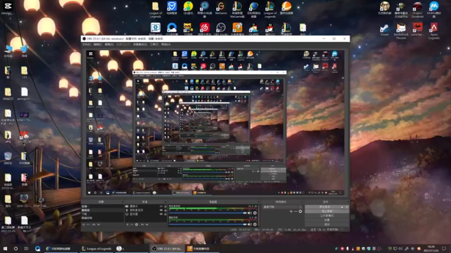Open Task View on taskbar
Image resolution: width=451 pixels, height=253 pixels.
tap(26, 249)
